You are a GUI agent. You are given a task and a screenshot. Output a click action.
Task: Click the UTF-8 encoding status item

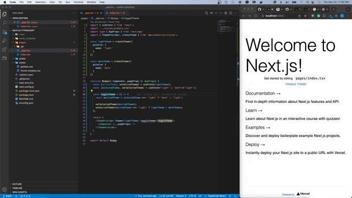tap(193, 196)
